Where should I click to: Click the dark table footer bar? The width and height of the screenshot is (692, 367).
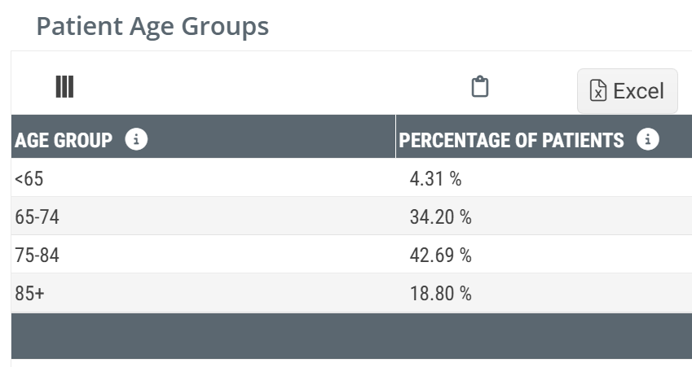click(x=351, y=336)
